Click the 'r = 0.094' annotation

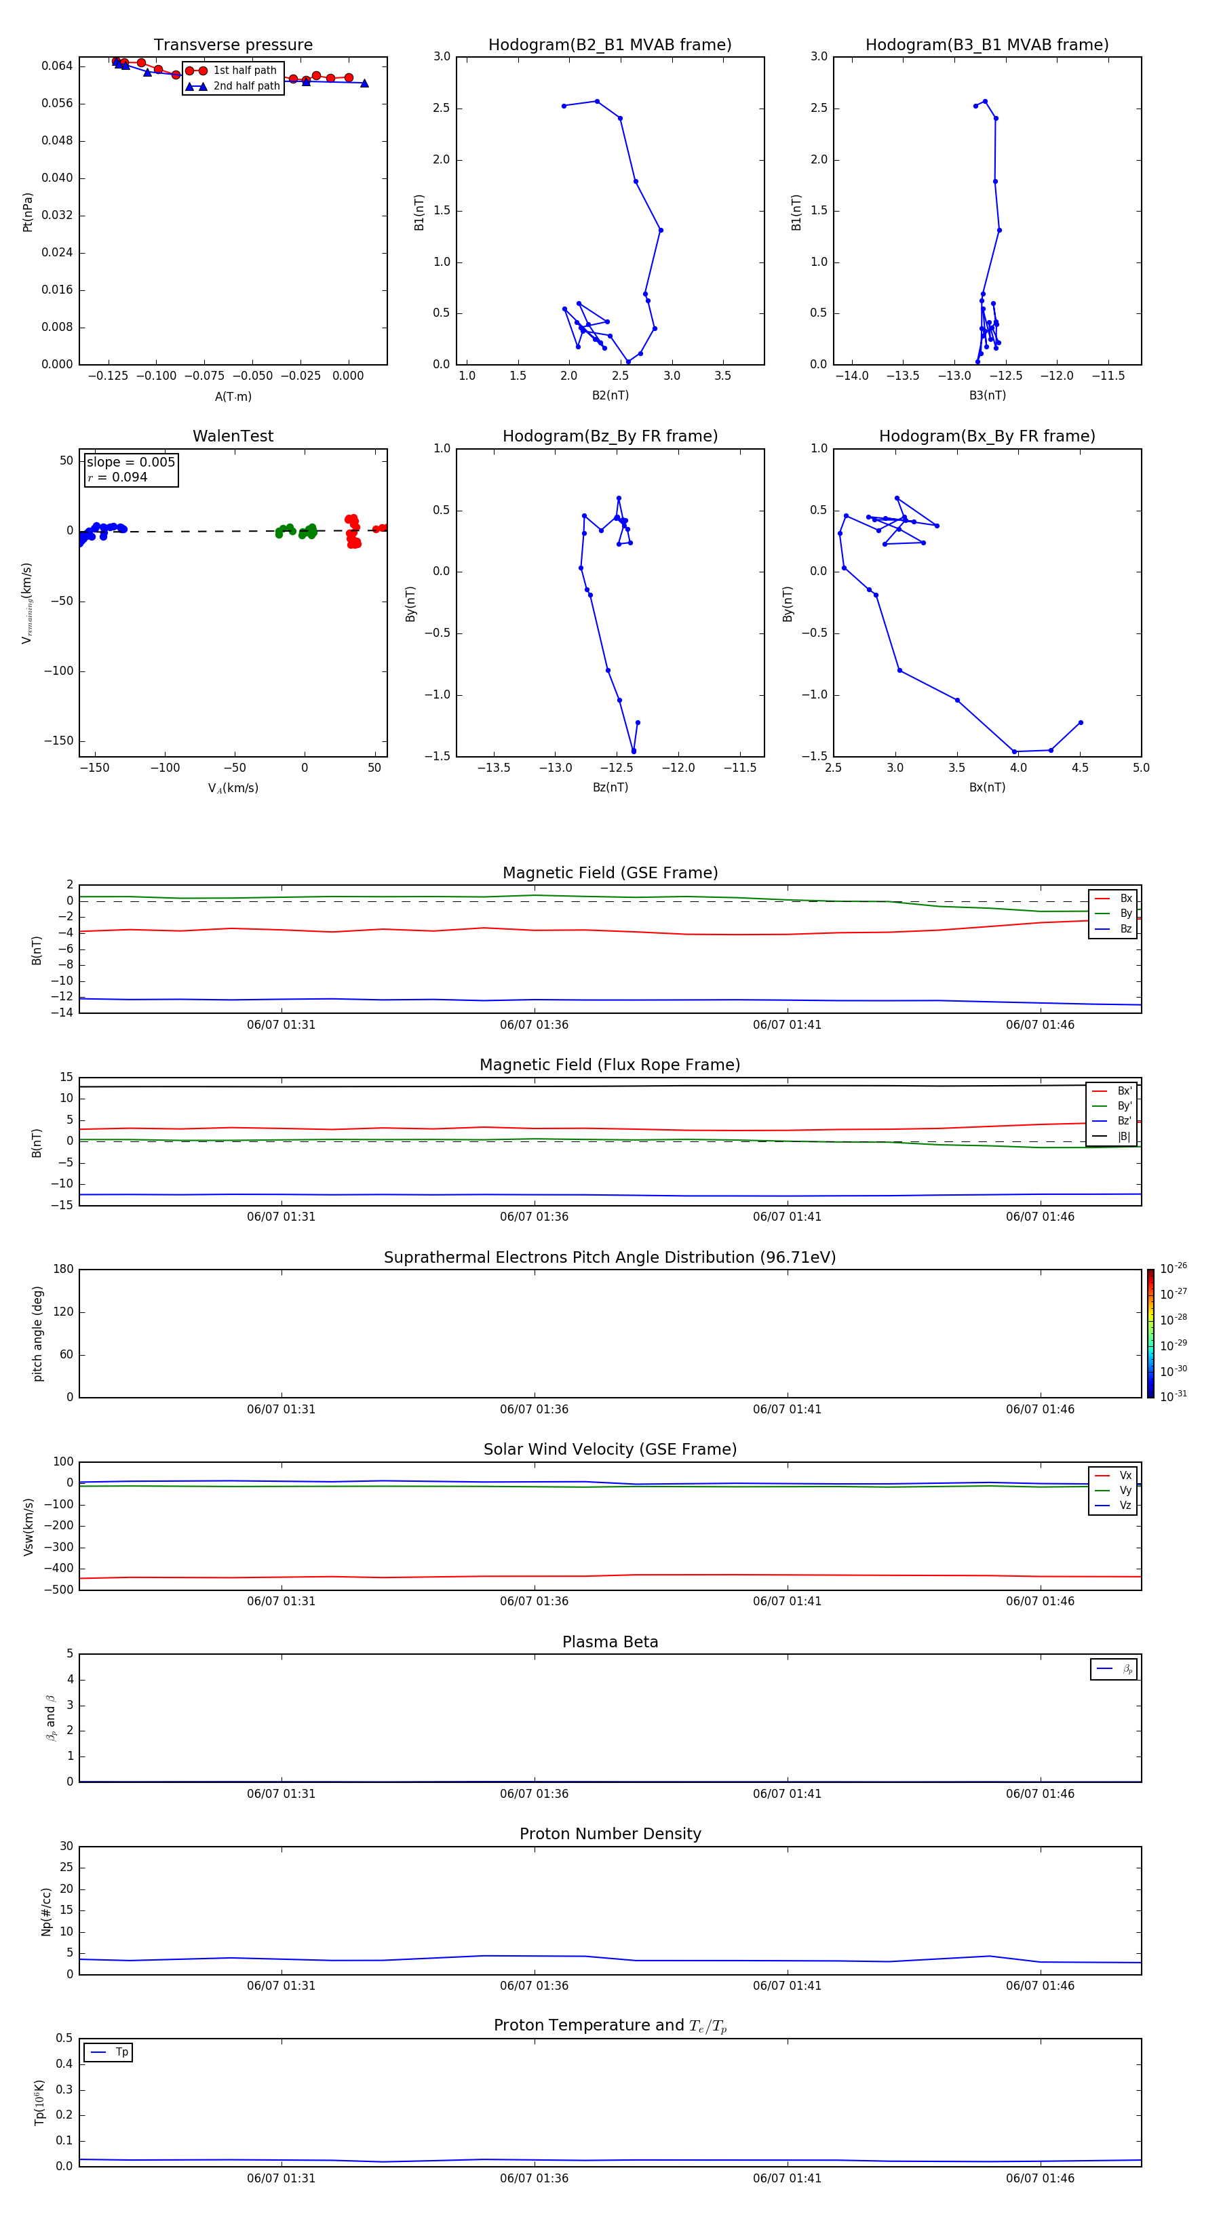pyautogui.click(x=117, y=477)
